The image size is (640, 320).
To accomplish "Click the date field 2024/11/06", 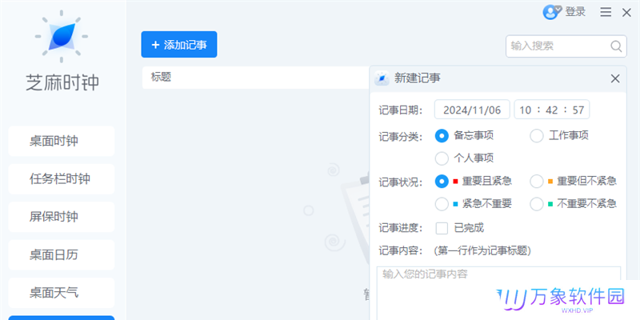I will [472, 110].
